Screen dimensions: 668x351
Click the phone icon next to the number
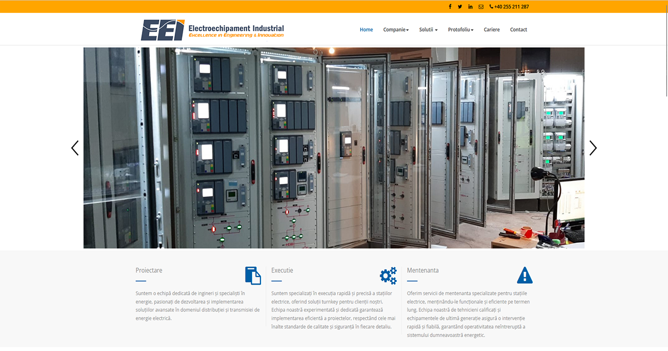pyautogui.click(x=491, y=6)
